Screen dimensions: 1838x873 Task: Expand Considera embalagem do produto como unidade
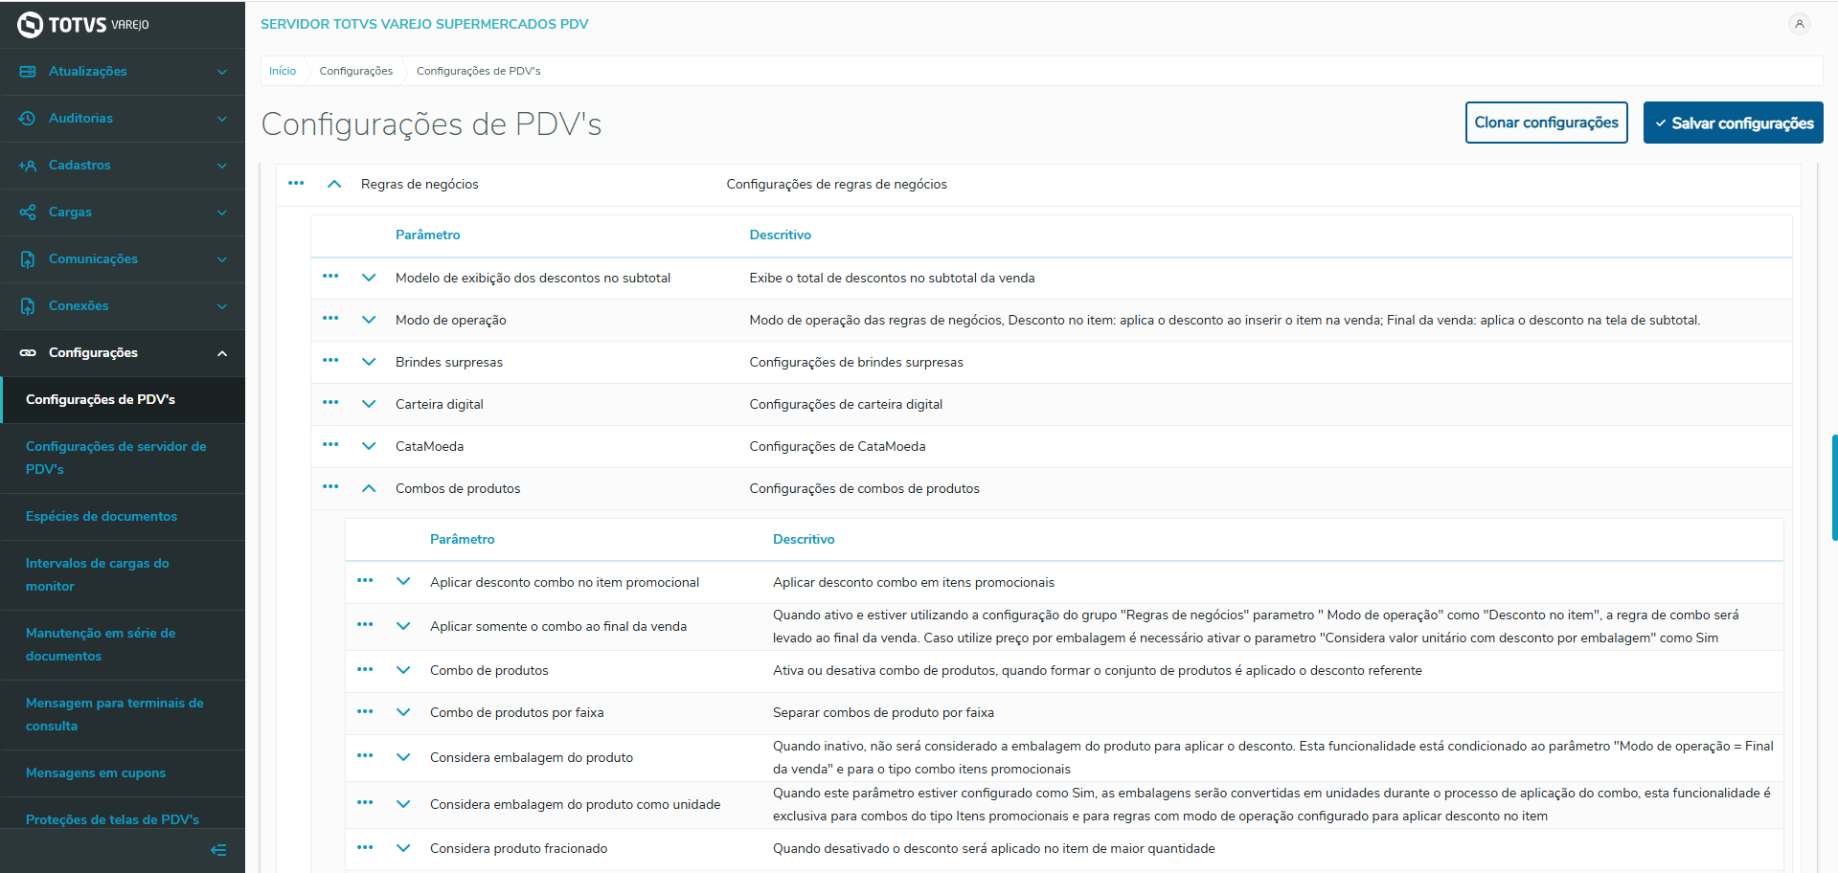[403, 804]
